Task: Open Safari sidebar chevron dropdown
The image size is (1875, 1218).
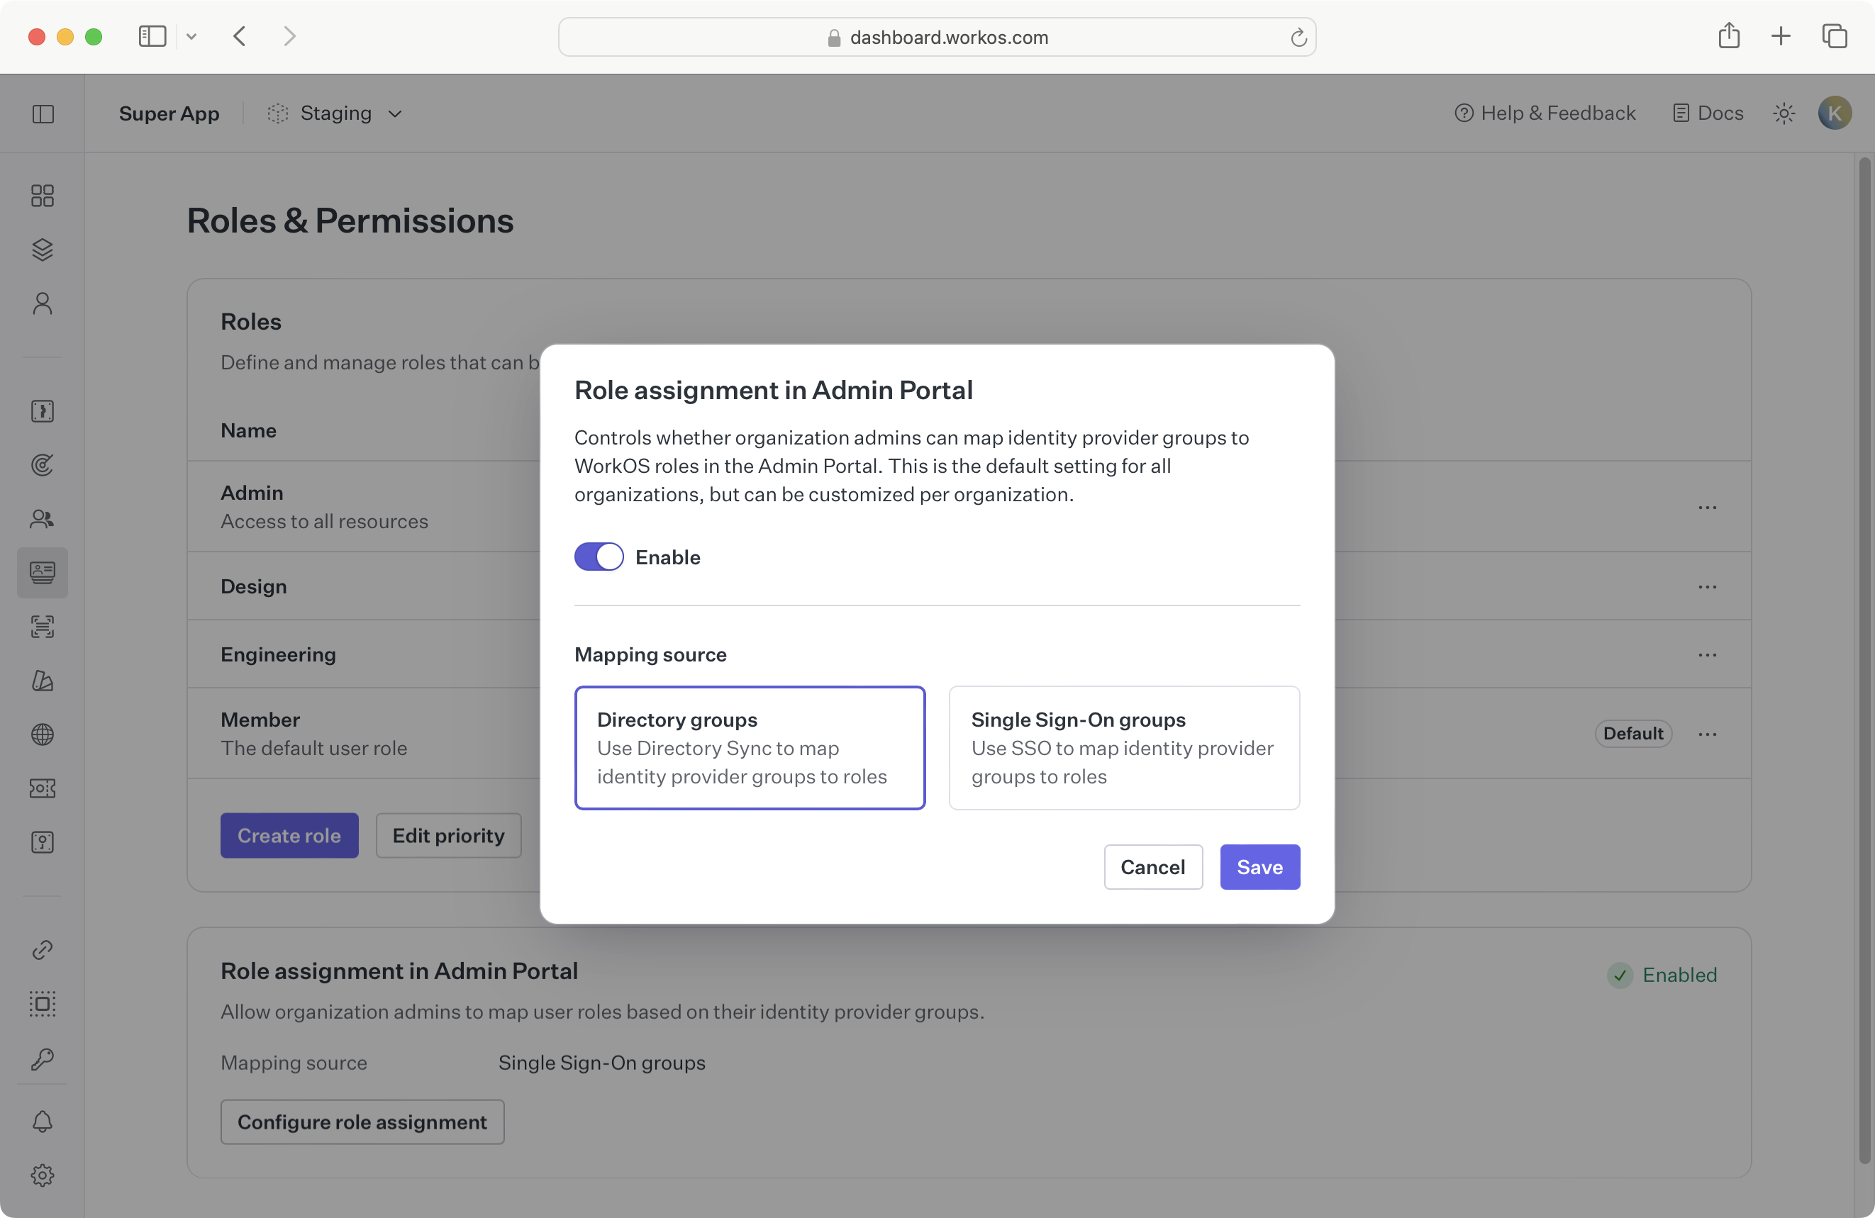Action: (x=191, y=36)
